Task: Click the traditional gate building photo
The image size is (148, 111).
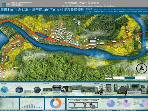Action: (x=57, y=88)
